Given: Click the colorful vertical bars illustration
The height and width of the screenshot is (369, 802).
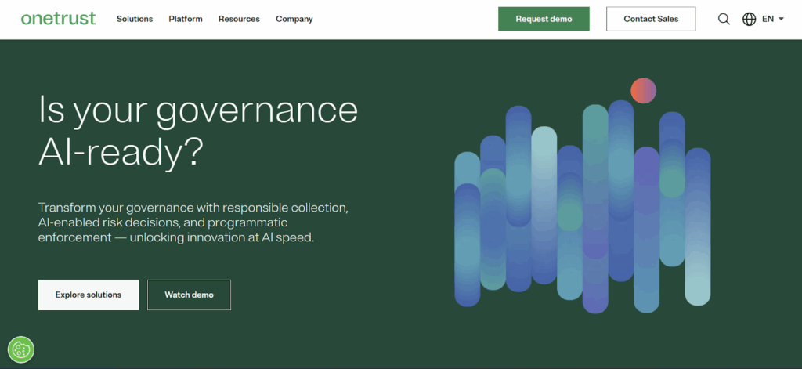Looking at the screenshot, I should coord(582,208).
